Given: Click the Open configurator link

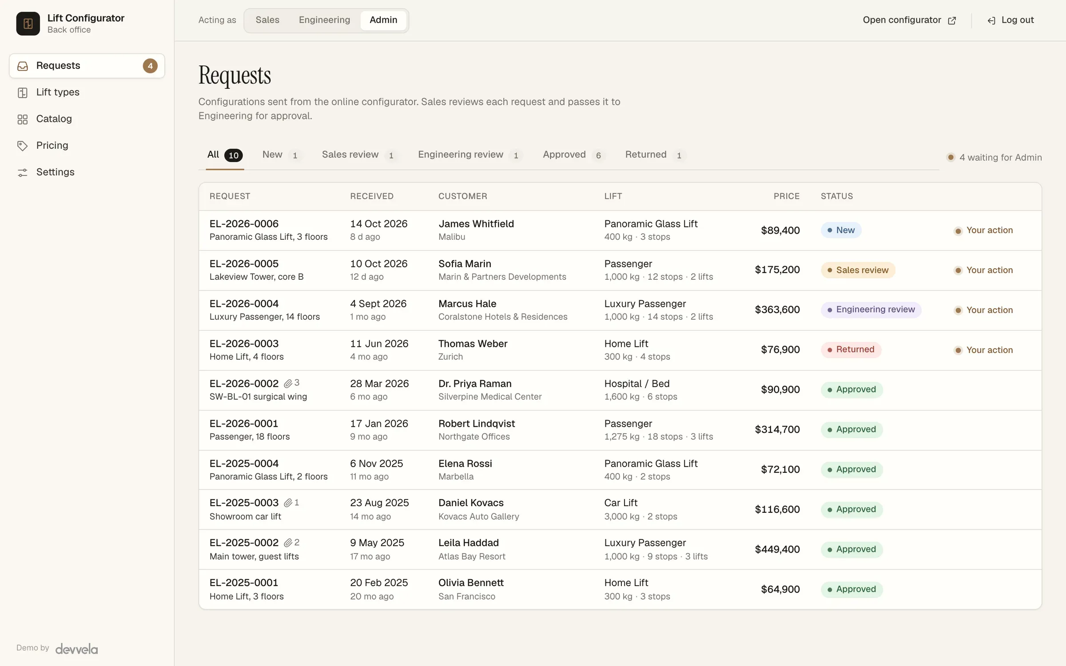Looking at the screenshot, I should point(909,20).
